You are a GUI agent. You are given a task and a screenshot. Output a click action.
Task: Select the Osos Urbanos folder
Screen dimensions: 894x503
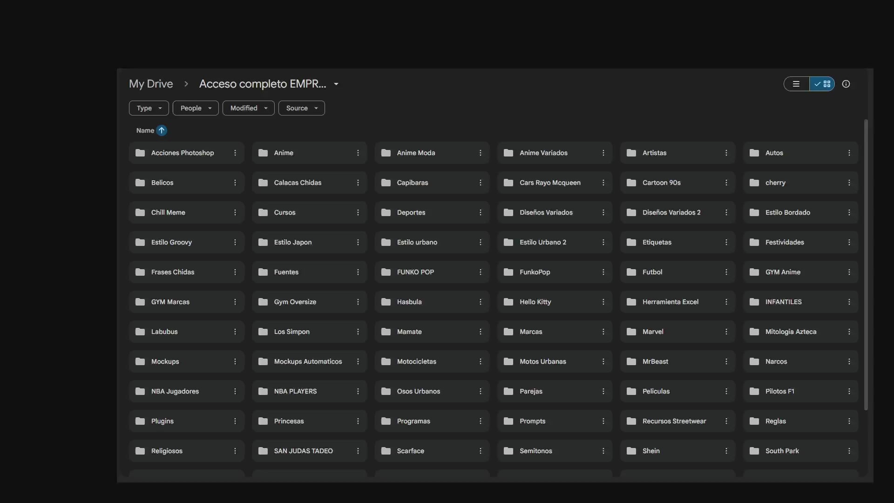click(432, 391)
